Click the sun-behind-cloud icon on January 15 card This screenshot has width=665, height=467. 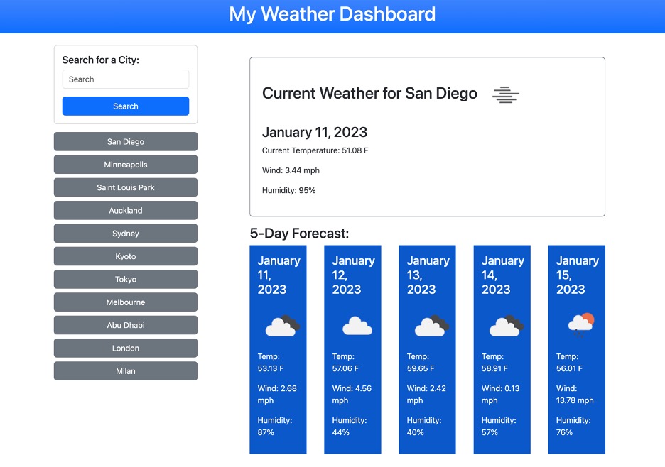pos(576,324)
